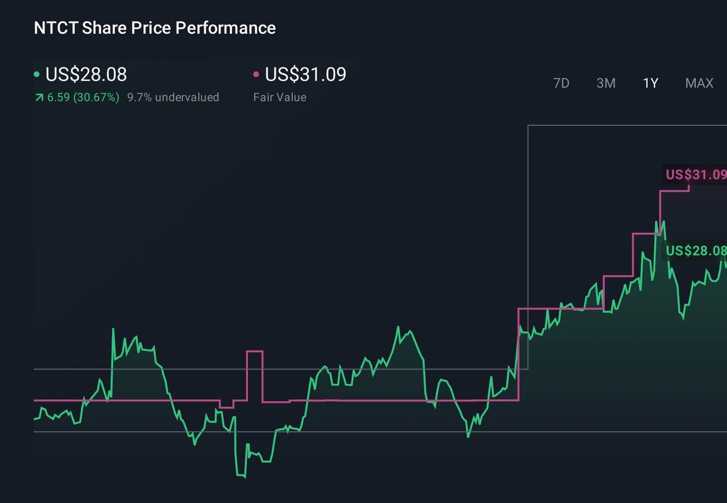Click the pink fair value legend dot

click(256, 74)
